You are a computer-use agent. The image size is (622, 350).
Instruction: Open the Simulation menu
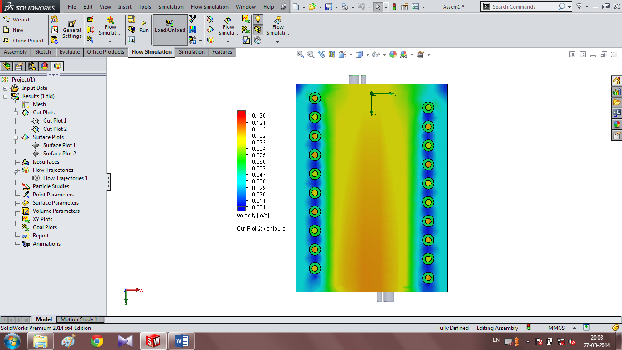click(x=171, y=7)
